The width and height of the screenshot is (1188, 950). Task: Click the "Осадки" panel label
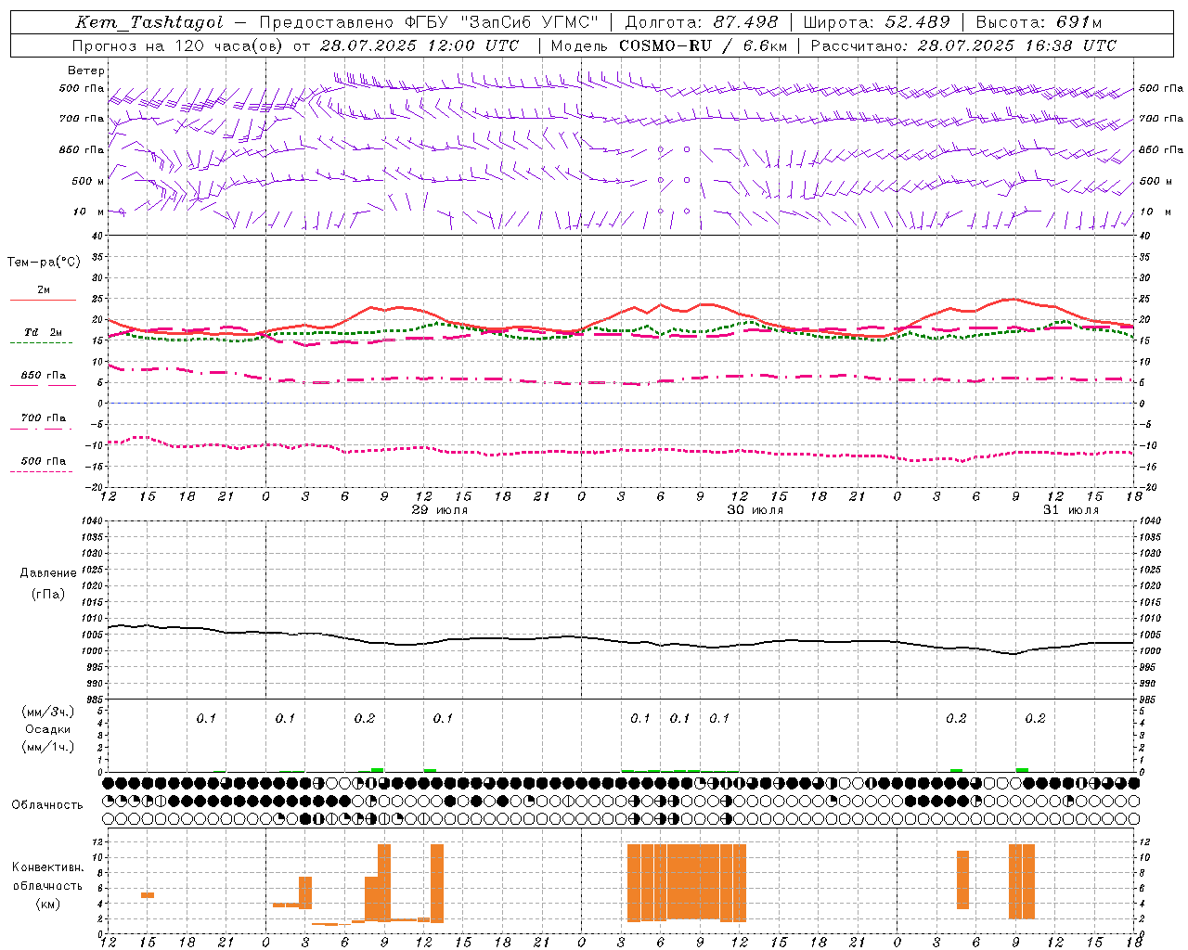[47, 729]
